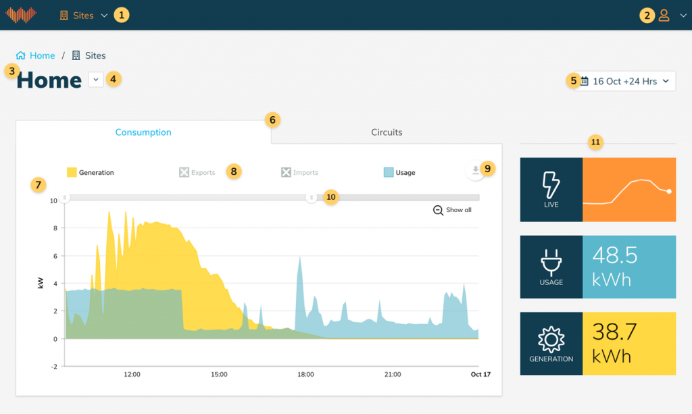Click the yellow Generation color swatch

click(x=72, y=172)
